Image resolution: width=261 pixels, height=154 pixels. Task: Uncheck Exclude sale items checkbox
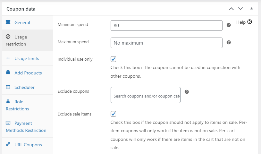pyautogui.click(x=114, y=114)
